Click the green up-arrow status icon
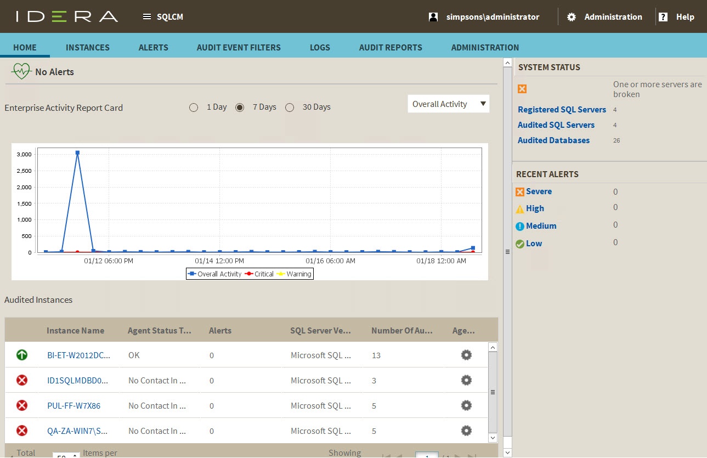Image resolution: width=707 pixels, height=458 pixels. click(x=22, y=355)
